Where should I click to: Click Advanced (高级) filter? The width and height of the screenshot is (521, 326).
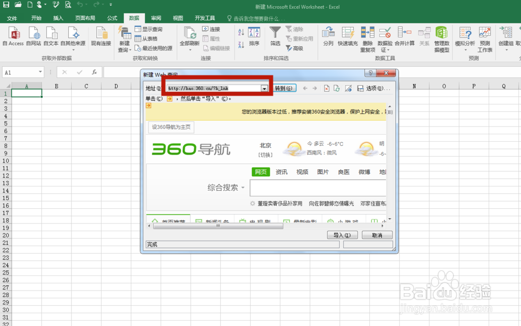click(x=294, y=48)
